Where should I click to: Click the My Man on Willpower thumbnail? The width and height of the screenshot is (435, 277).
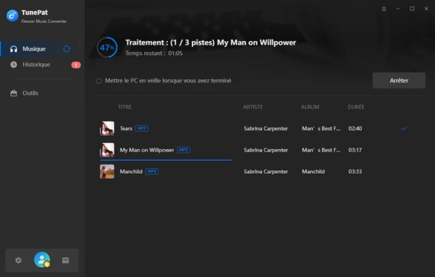(x=107, y=150)
